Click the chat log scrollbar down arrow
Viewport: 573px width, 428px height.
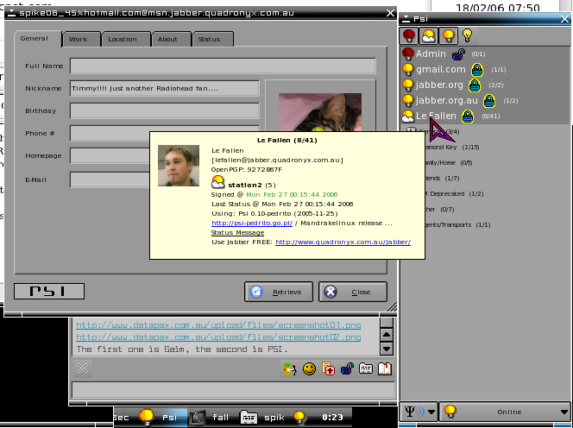pos(387,349)
